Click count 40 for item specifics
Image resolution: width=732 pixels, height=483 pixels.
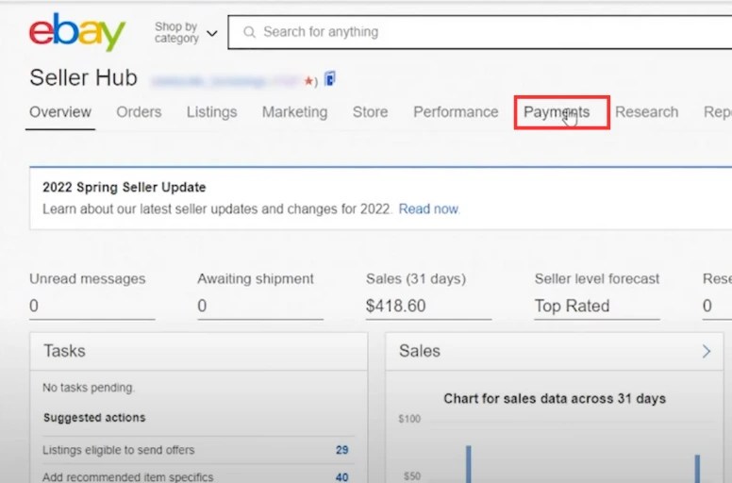pos(341,477)
